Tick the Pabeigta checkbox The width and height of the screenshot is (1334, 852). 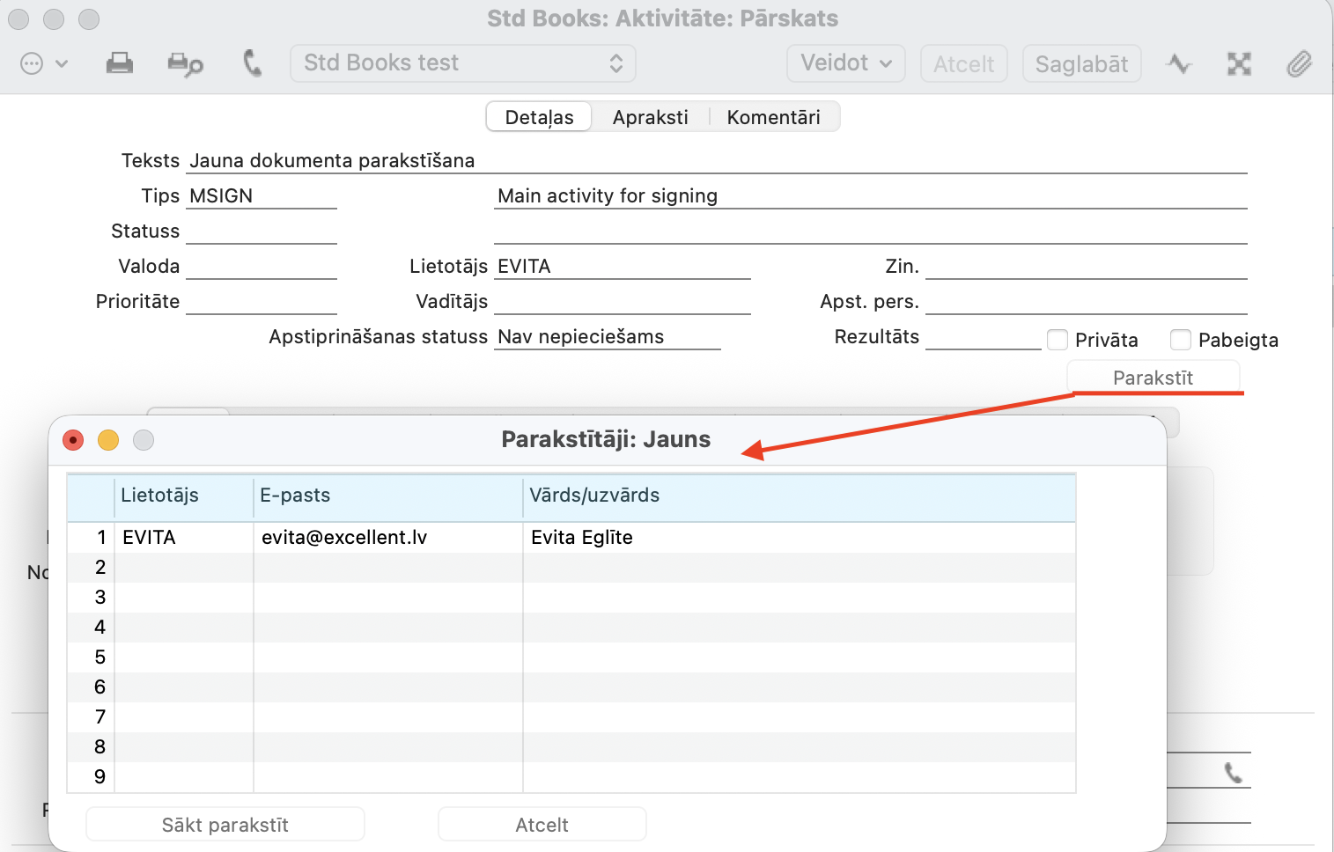[1181, 340]
